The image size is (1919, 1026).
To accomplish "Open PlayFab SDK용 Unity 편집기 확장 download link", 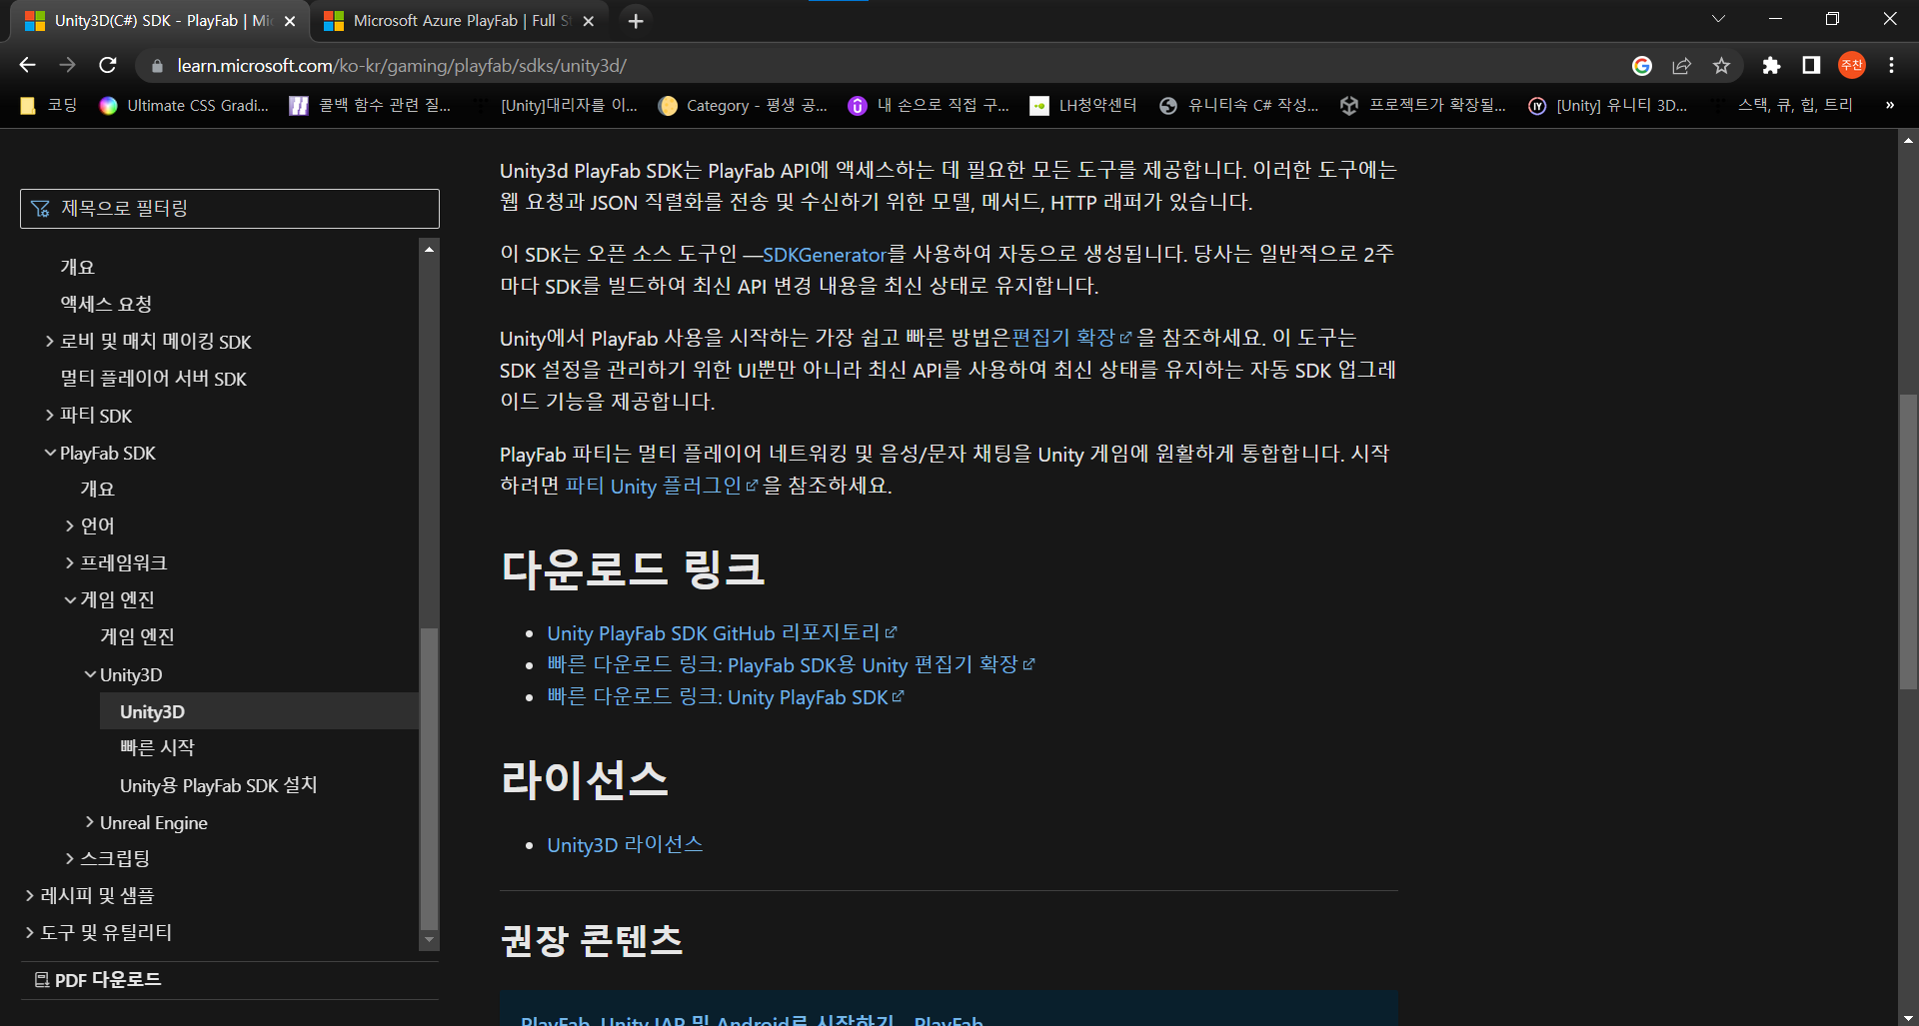I will pos(791,665).
